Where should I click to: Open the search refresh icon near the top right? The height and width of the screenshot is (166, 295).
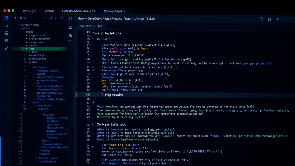tap(262, 18)
